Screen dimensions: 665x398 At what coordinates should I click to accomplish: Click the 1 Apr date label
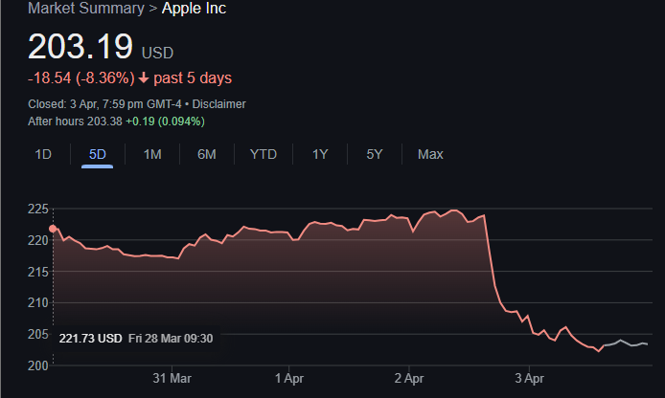click(289, 378)
